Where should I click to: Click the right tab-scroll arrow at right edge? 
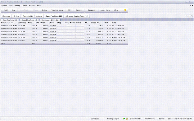coord(189,16)
